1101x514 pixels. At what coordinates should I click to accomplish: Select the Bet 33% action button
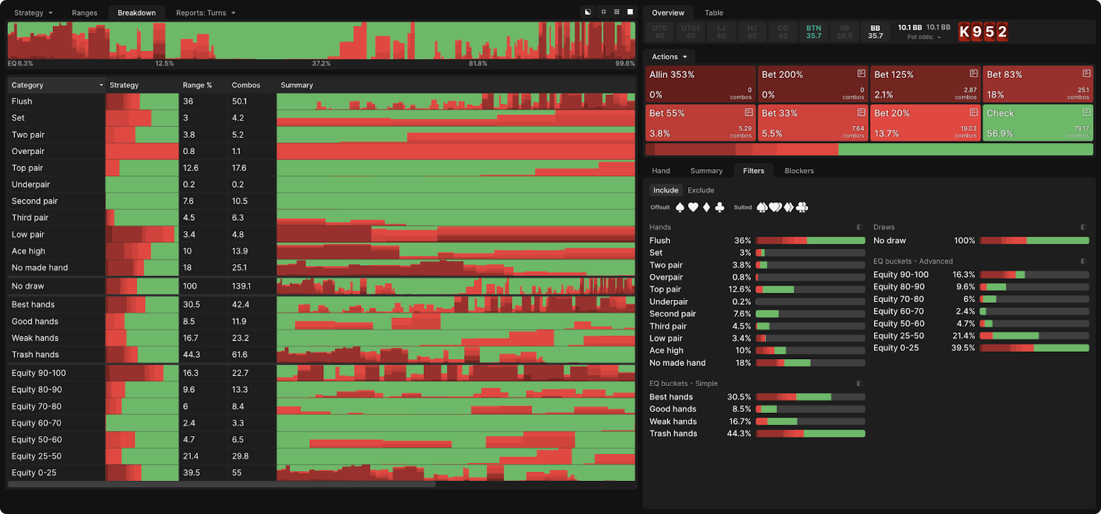812,123
